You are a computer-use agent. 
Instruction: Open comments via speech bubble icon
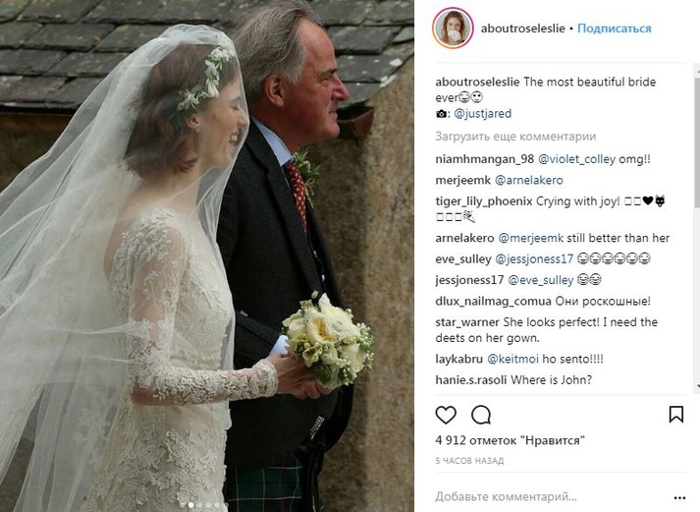[x=481, y=415]
